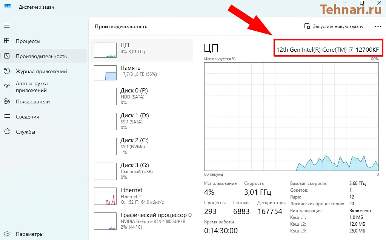Click the Диск 3 (G:) label
The height and width of the screenshot is (240, 386).
pyautogui.click(x=134, y=165)
